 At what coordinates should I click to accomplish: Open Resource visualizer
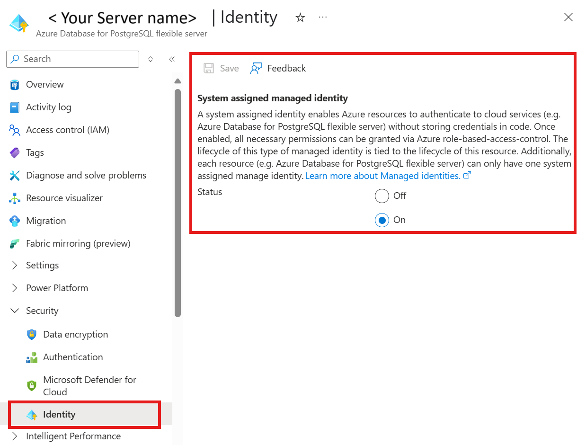pos(64,198)
